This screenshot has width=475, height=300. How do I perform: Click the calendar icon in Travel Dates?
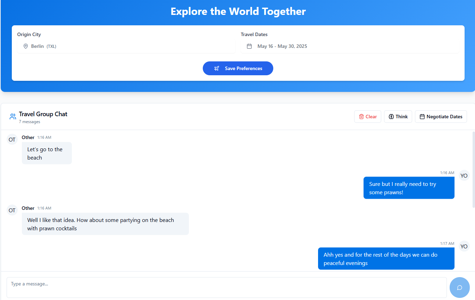[249, 46]
